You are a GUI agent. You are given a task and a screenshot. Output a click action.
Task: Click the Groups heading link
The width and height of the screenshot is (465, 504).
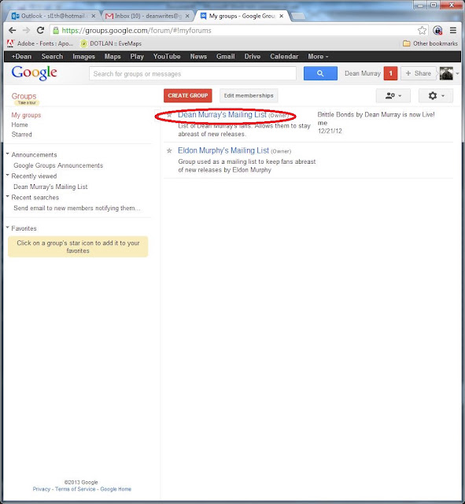[24, 96]
